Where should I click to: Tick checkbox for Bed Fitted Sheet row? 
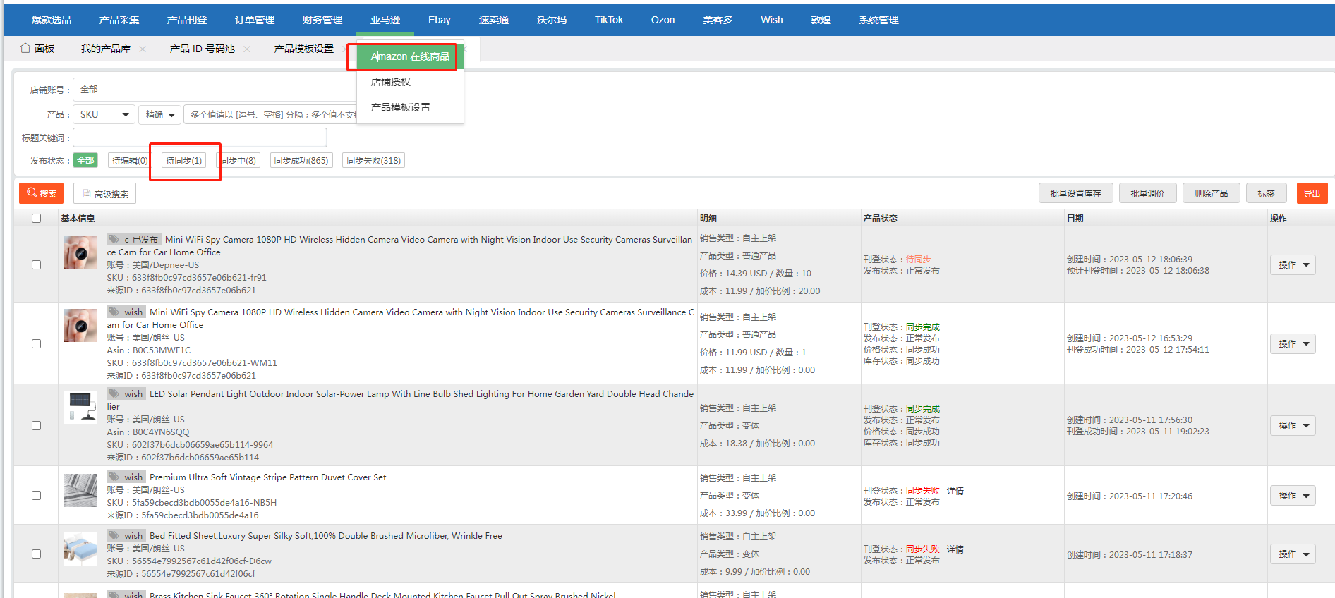tap(36, 554)
